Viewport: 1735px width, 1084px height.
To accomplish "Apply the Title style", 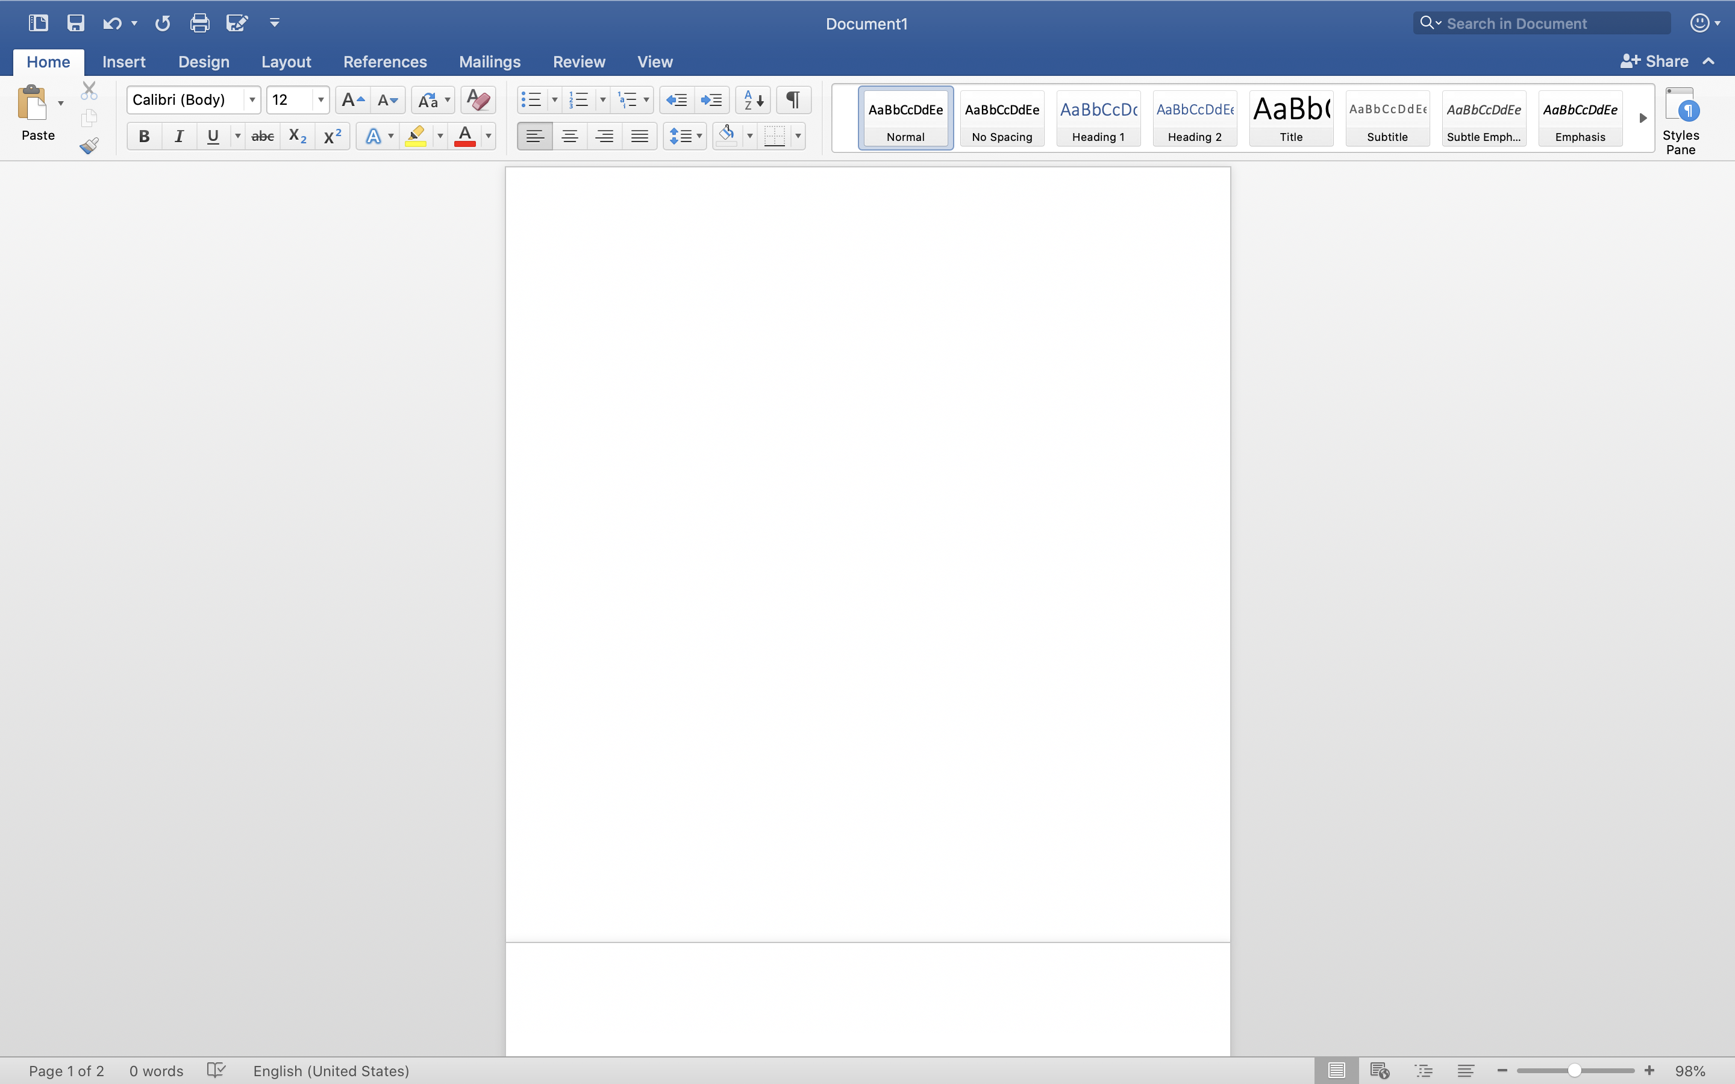I will pyautogui.click(x=1291, y=118).
